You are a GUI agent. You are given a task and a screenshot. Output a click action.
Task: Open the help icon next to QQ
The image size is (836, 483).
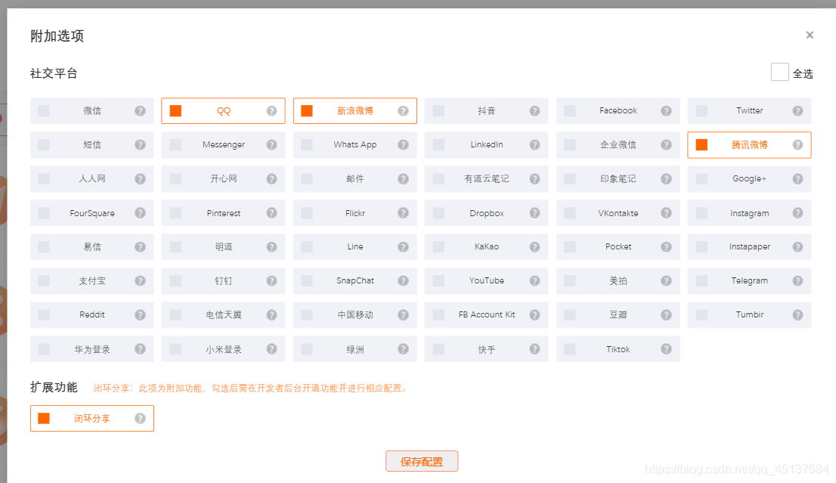272,111
